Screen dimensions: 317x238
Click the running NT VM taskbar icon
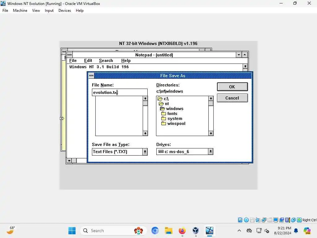point(210,231)
